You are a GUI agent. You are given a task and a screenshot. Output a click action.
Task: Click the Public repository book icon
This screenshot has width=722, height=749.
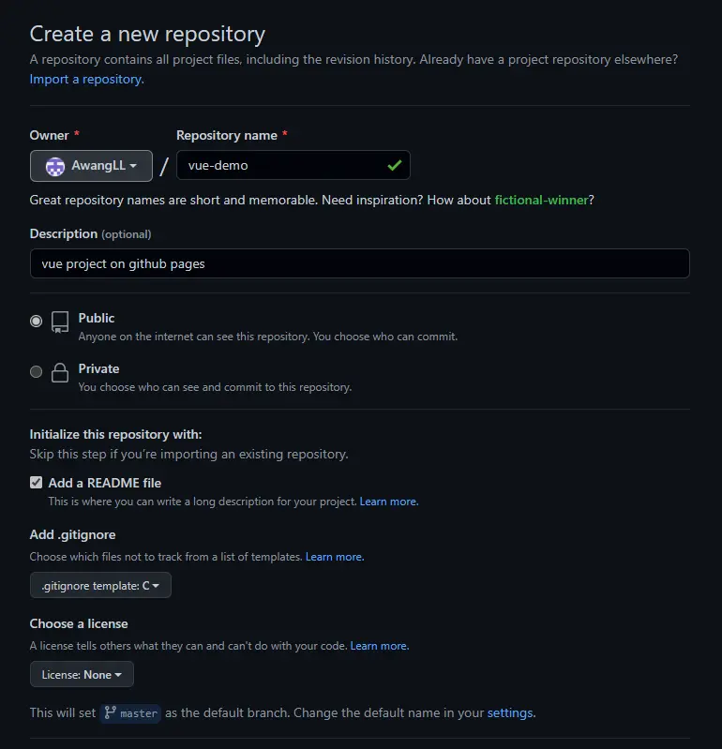(x=60, y=323)
